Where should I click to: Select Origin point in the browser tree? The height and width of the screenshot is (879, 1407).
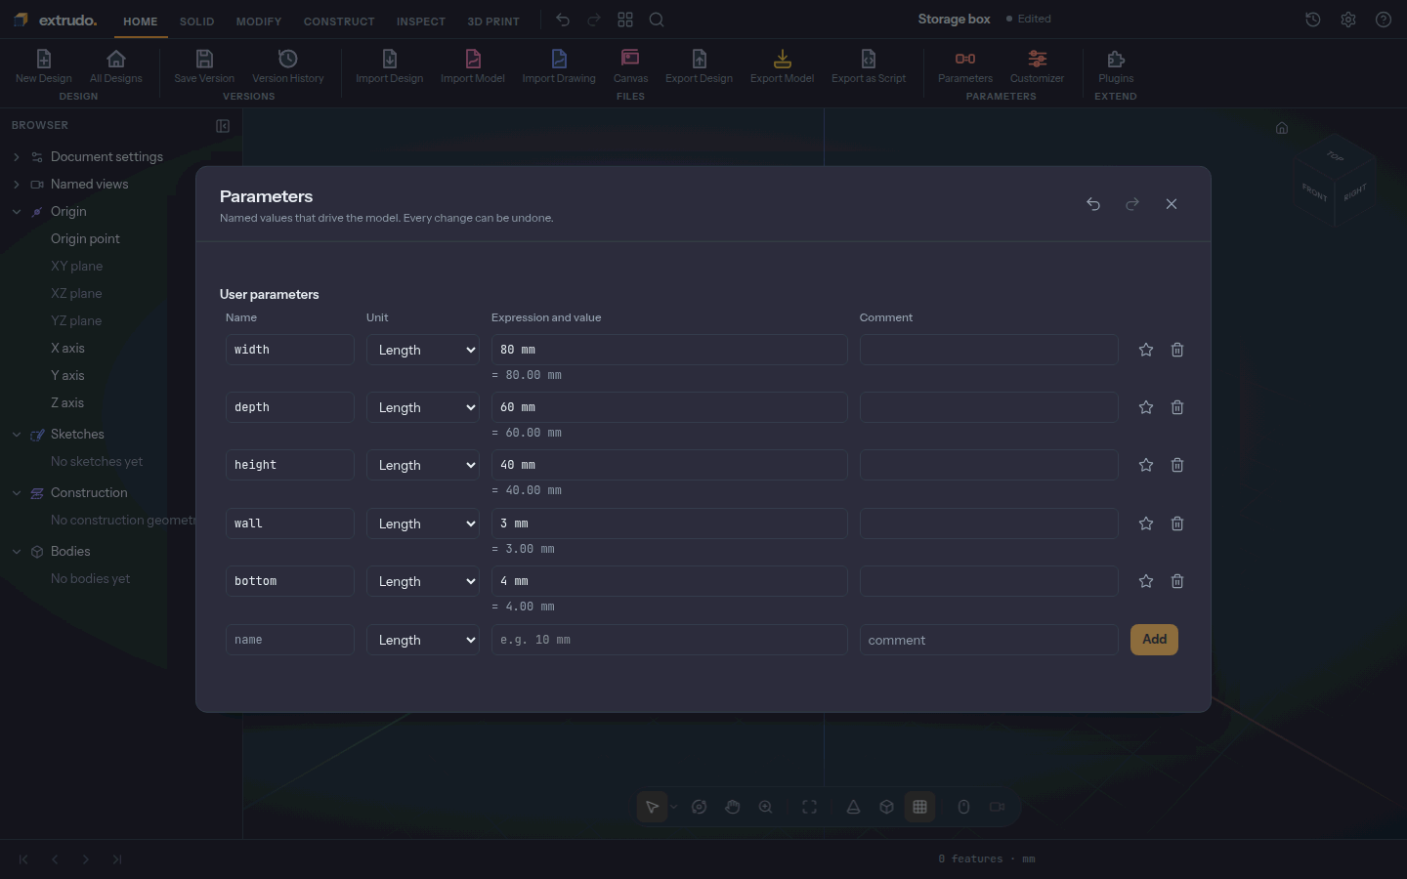pyautogui.click(x=85, y=238)
